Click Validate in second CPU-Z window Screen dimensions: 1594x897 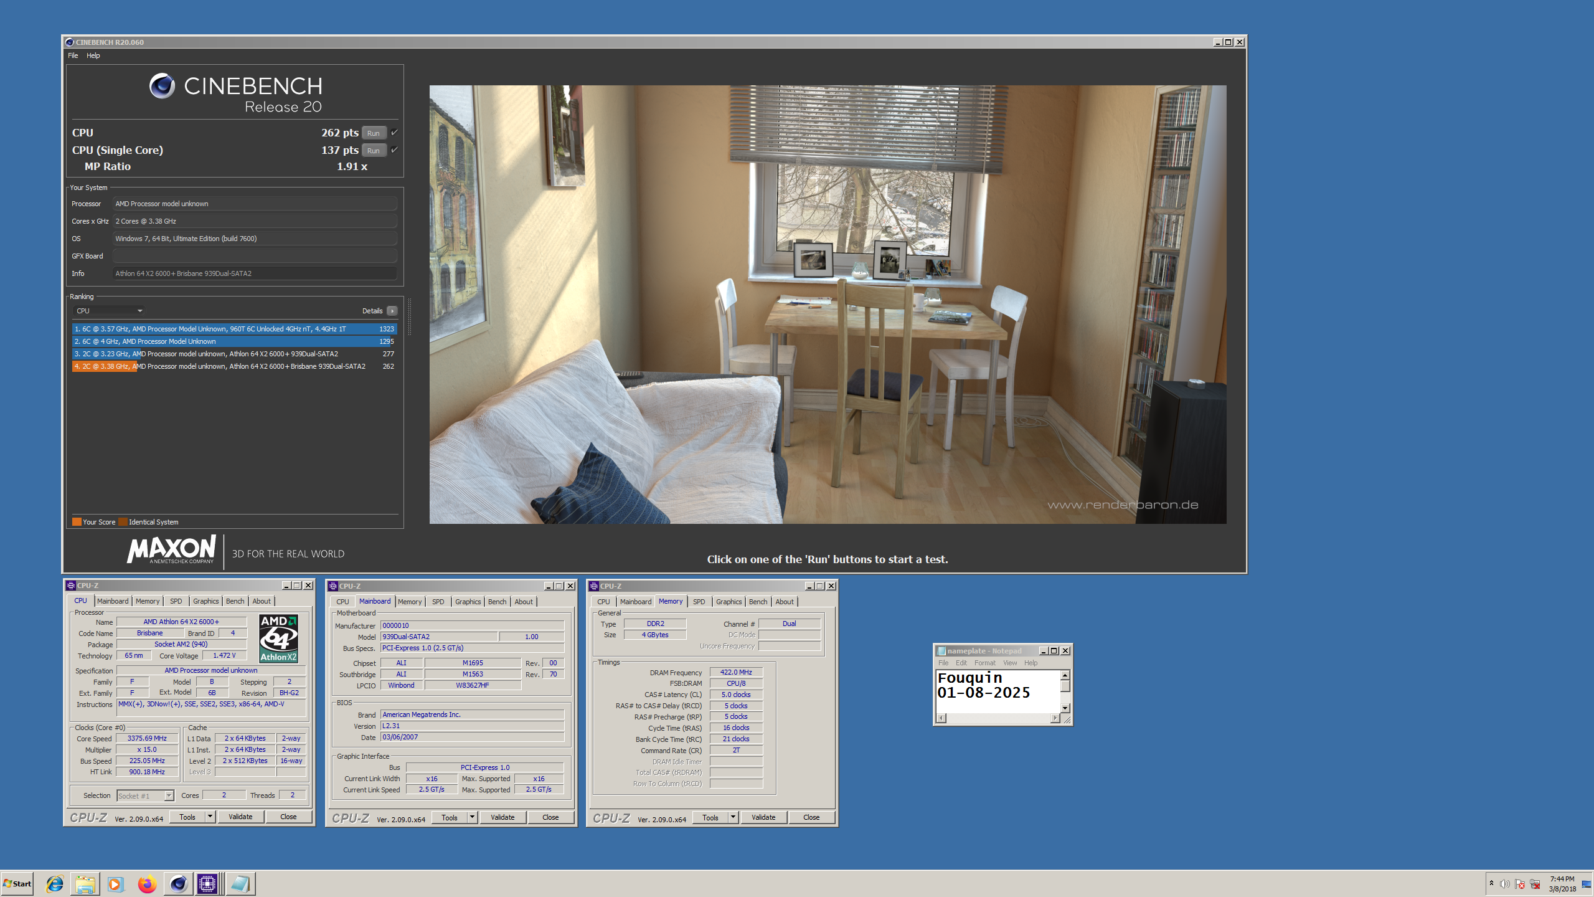point(502,817)
